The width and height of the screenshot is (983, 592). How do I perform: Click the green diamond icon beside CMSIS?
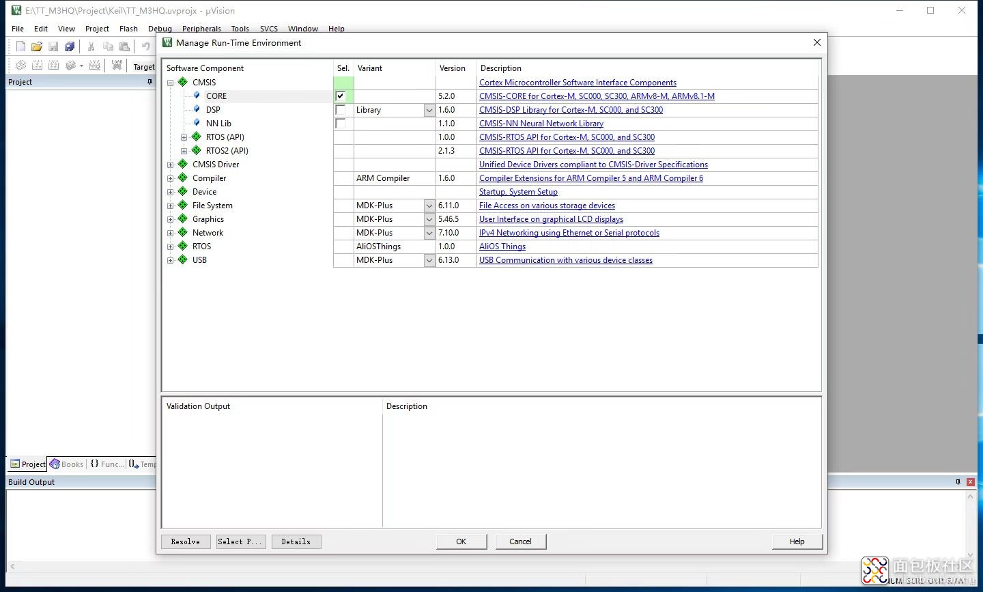[183, 82]
